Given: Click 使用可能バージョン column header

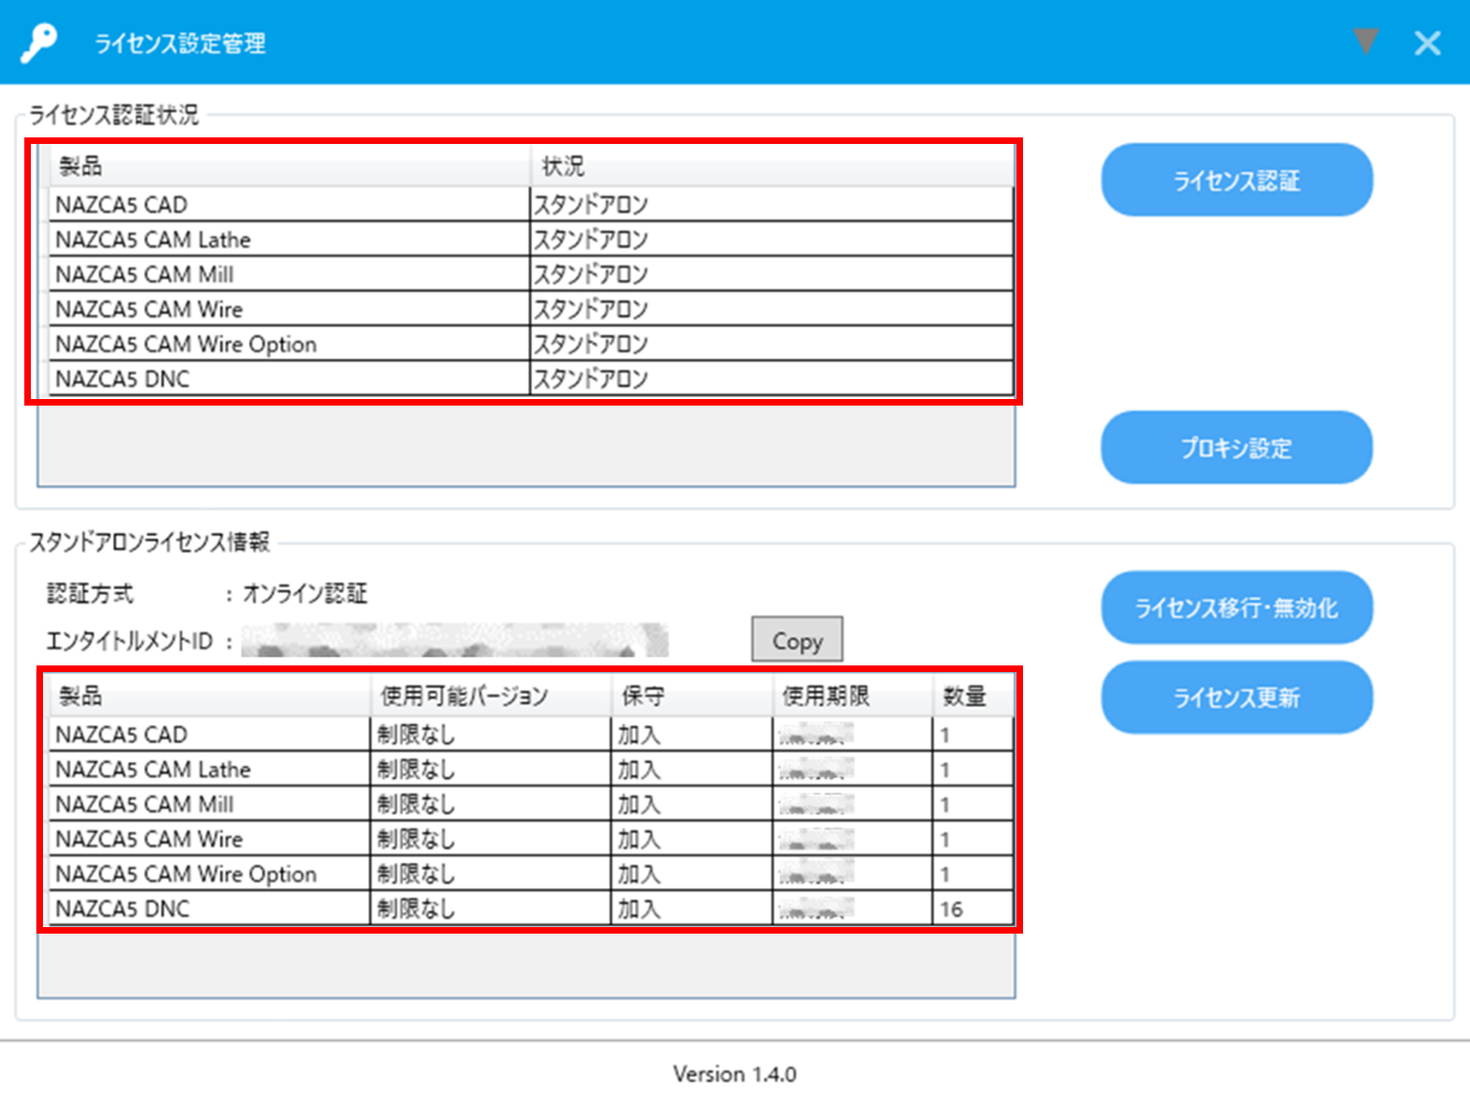Looking at the screenshot, I should tap(491, 696).
